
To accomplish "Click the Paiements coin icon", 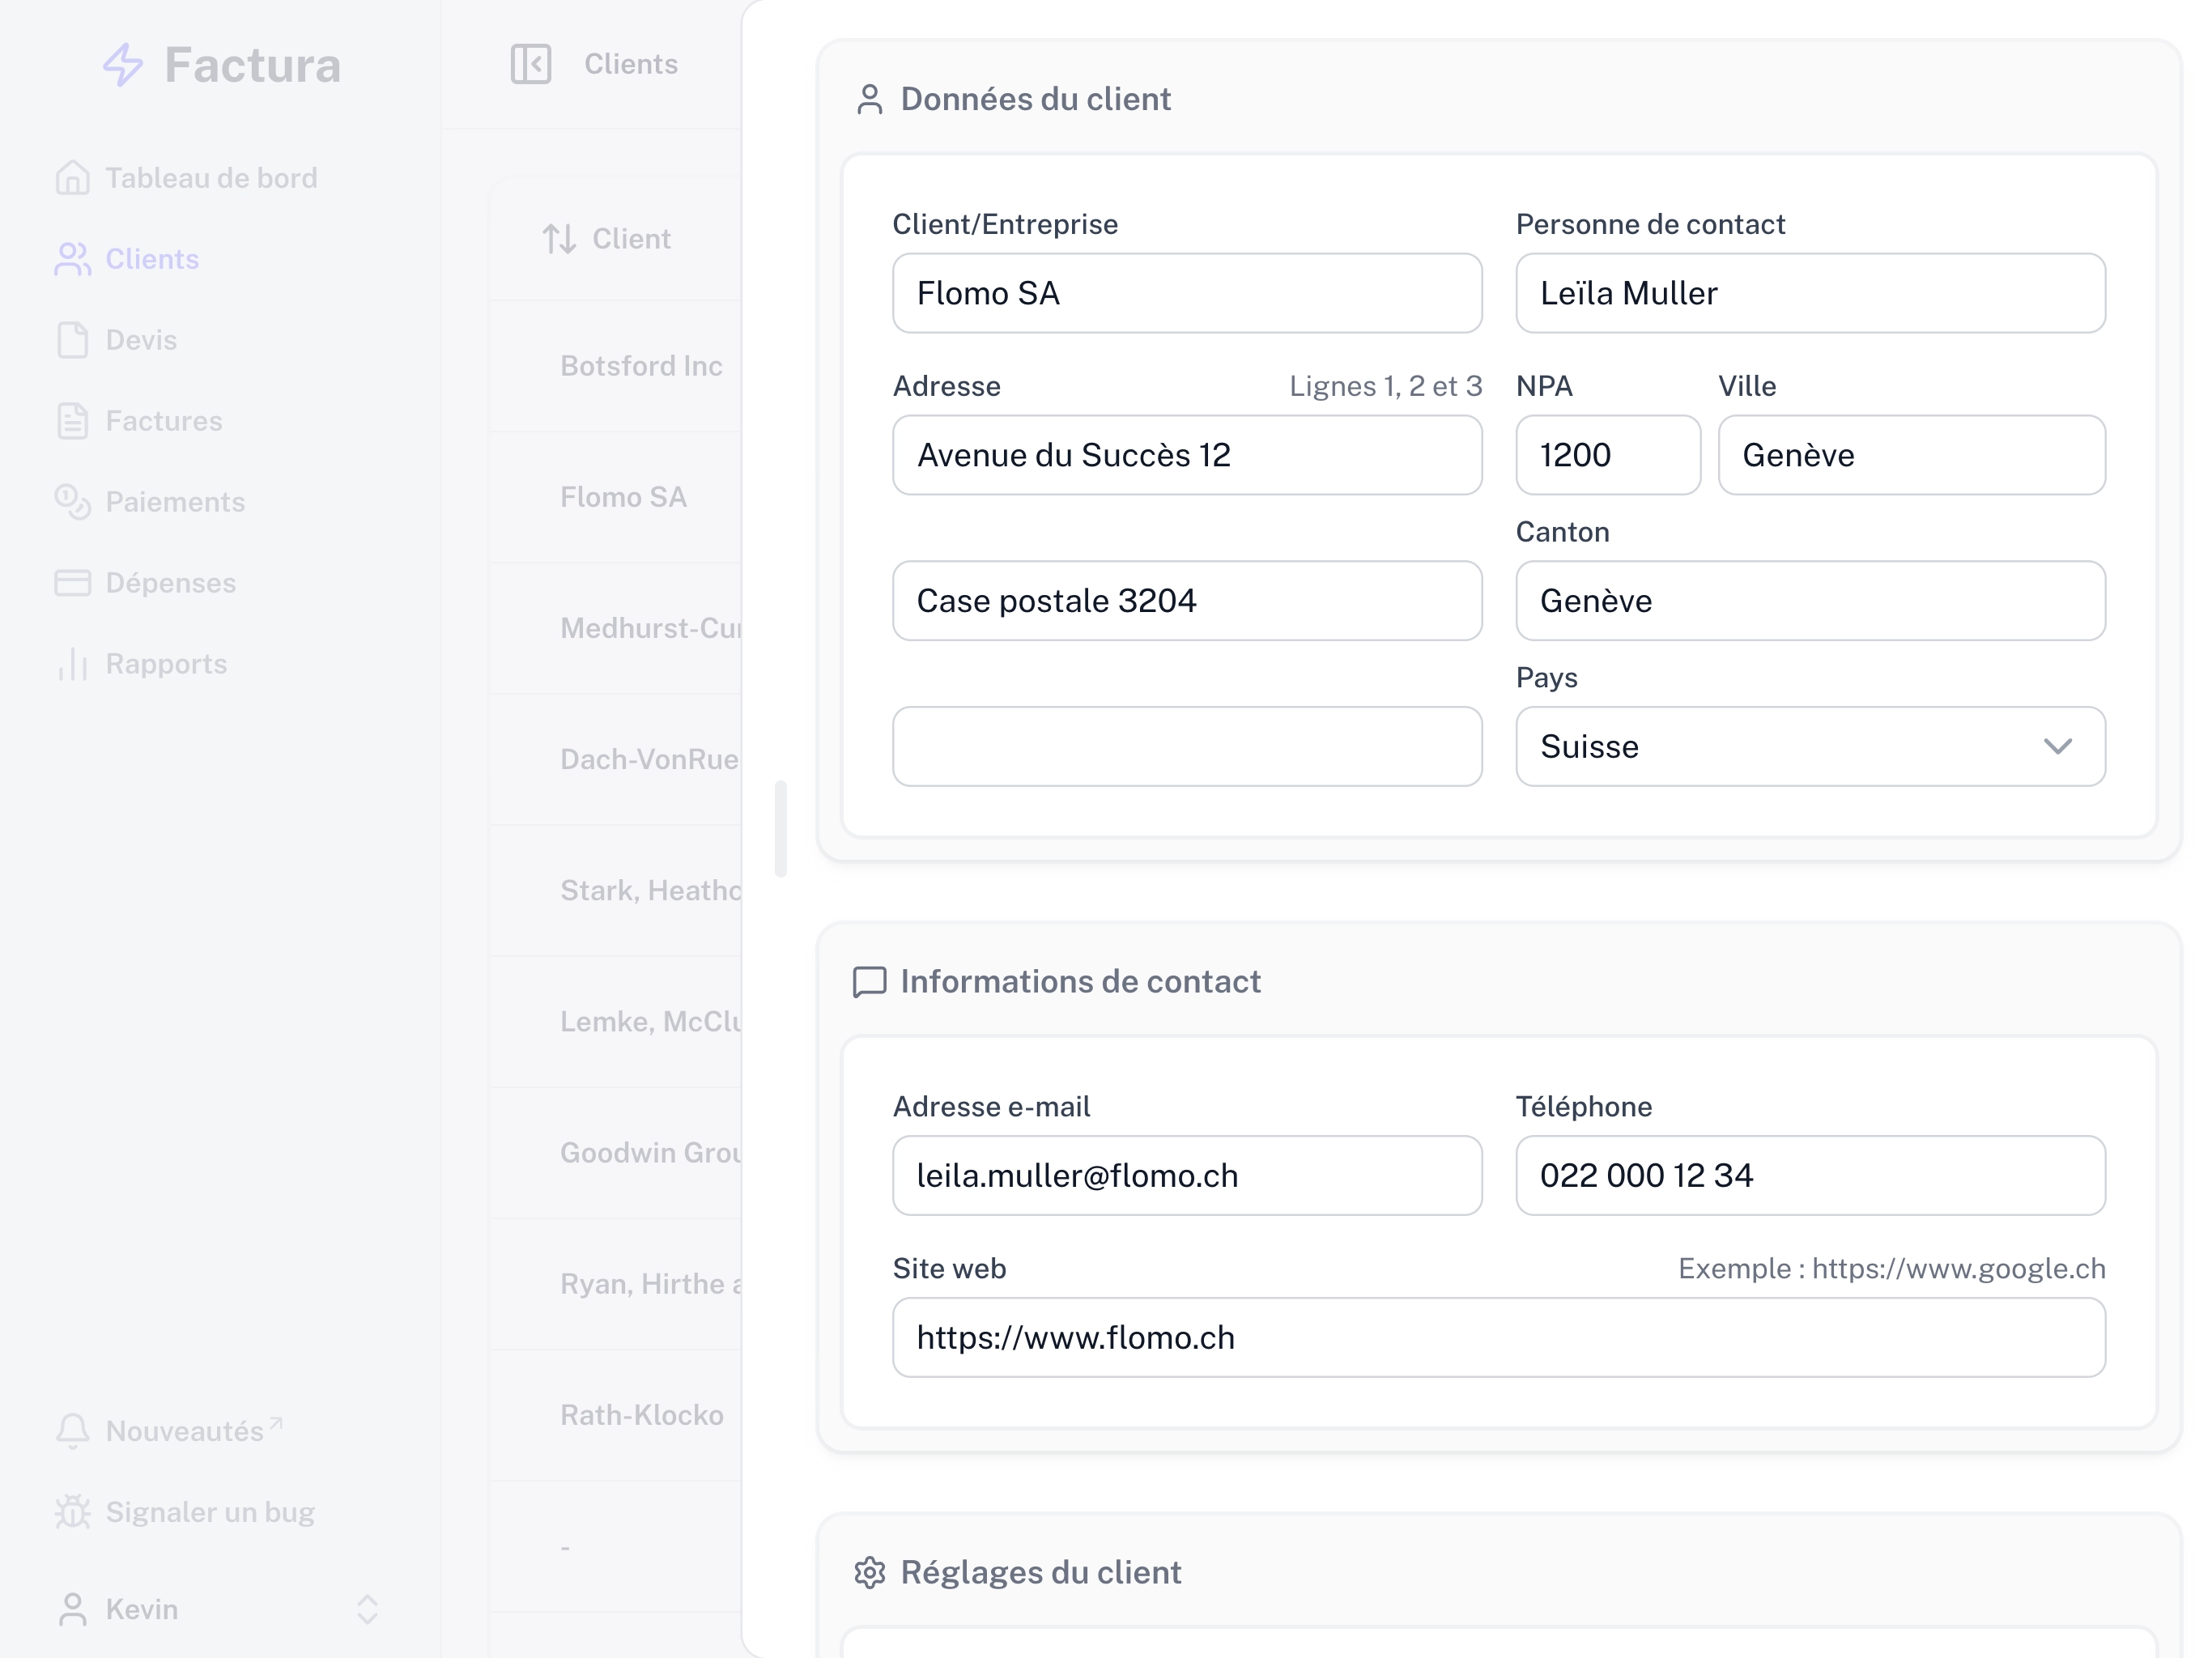I will click(x=73, y=502).
